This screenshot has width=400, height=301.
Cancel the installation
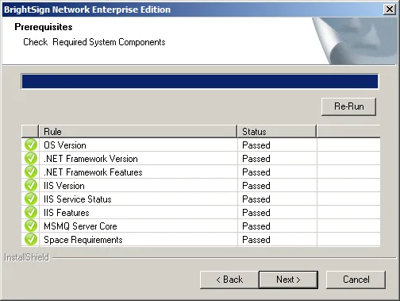pyautogui.click(x=356, y=280)
